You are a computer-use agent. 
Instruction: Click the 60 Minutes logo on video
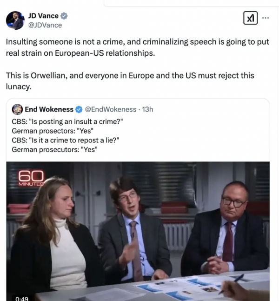(x=31, y=178)
